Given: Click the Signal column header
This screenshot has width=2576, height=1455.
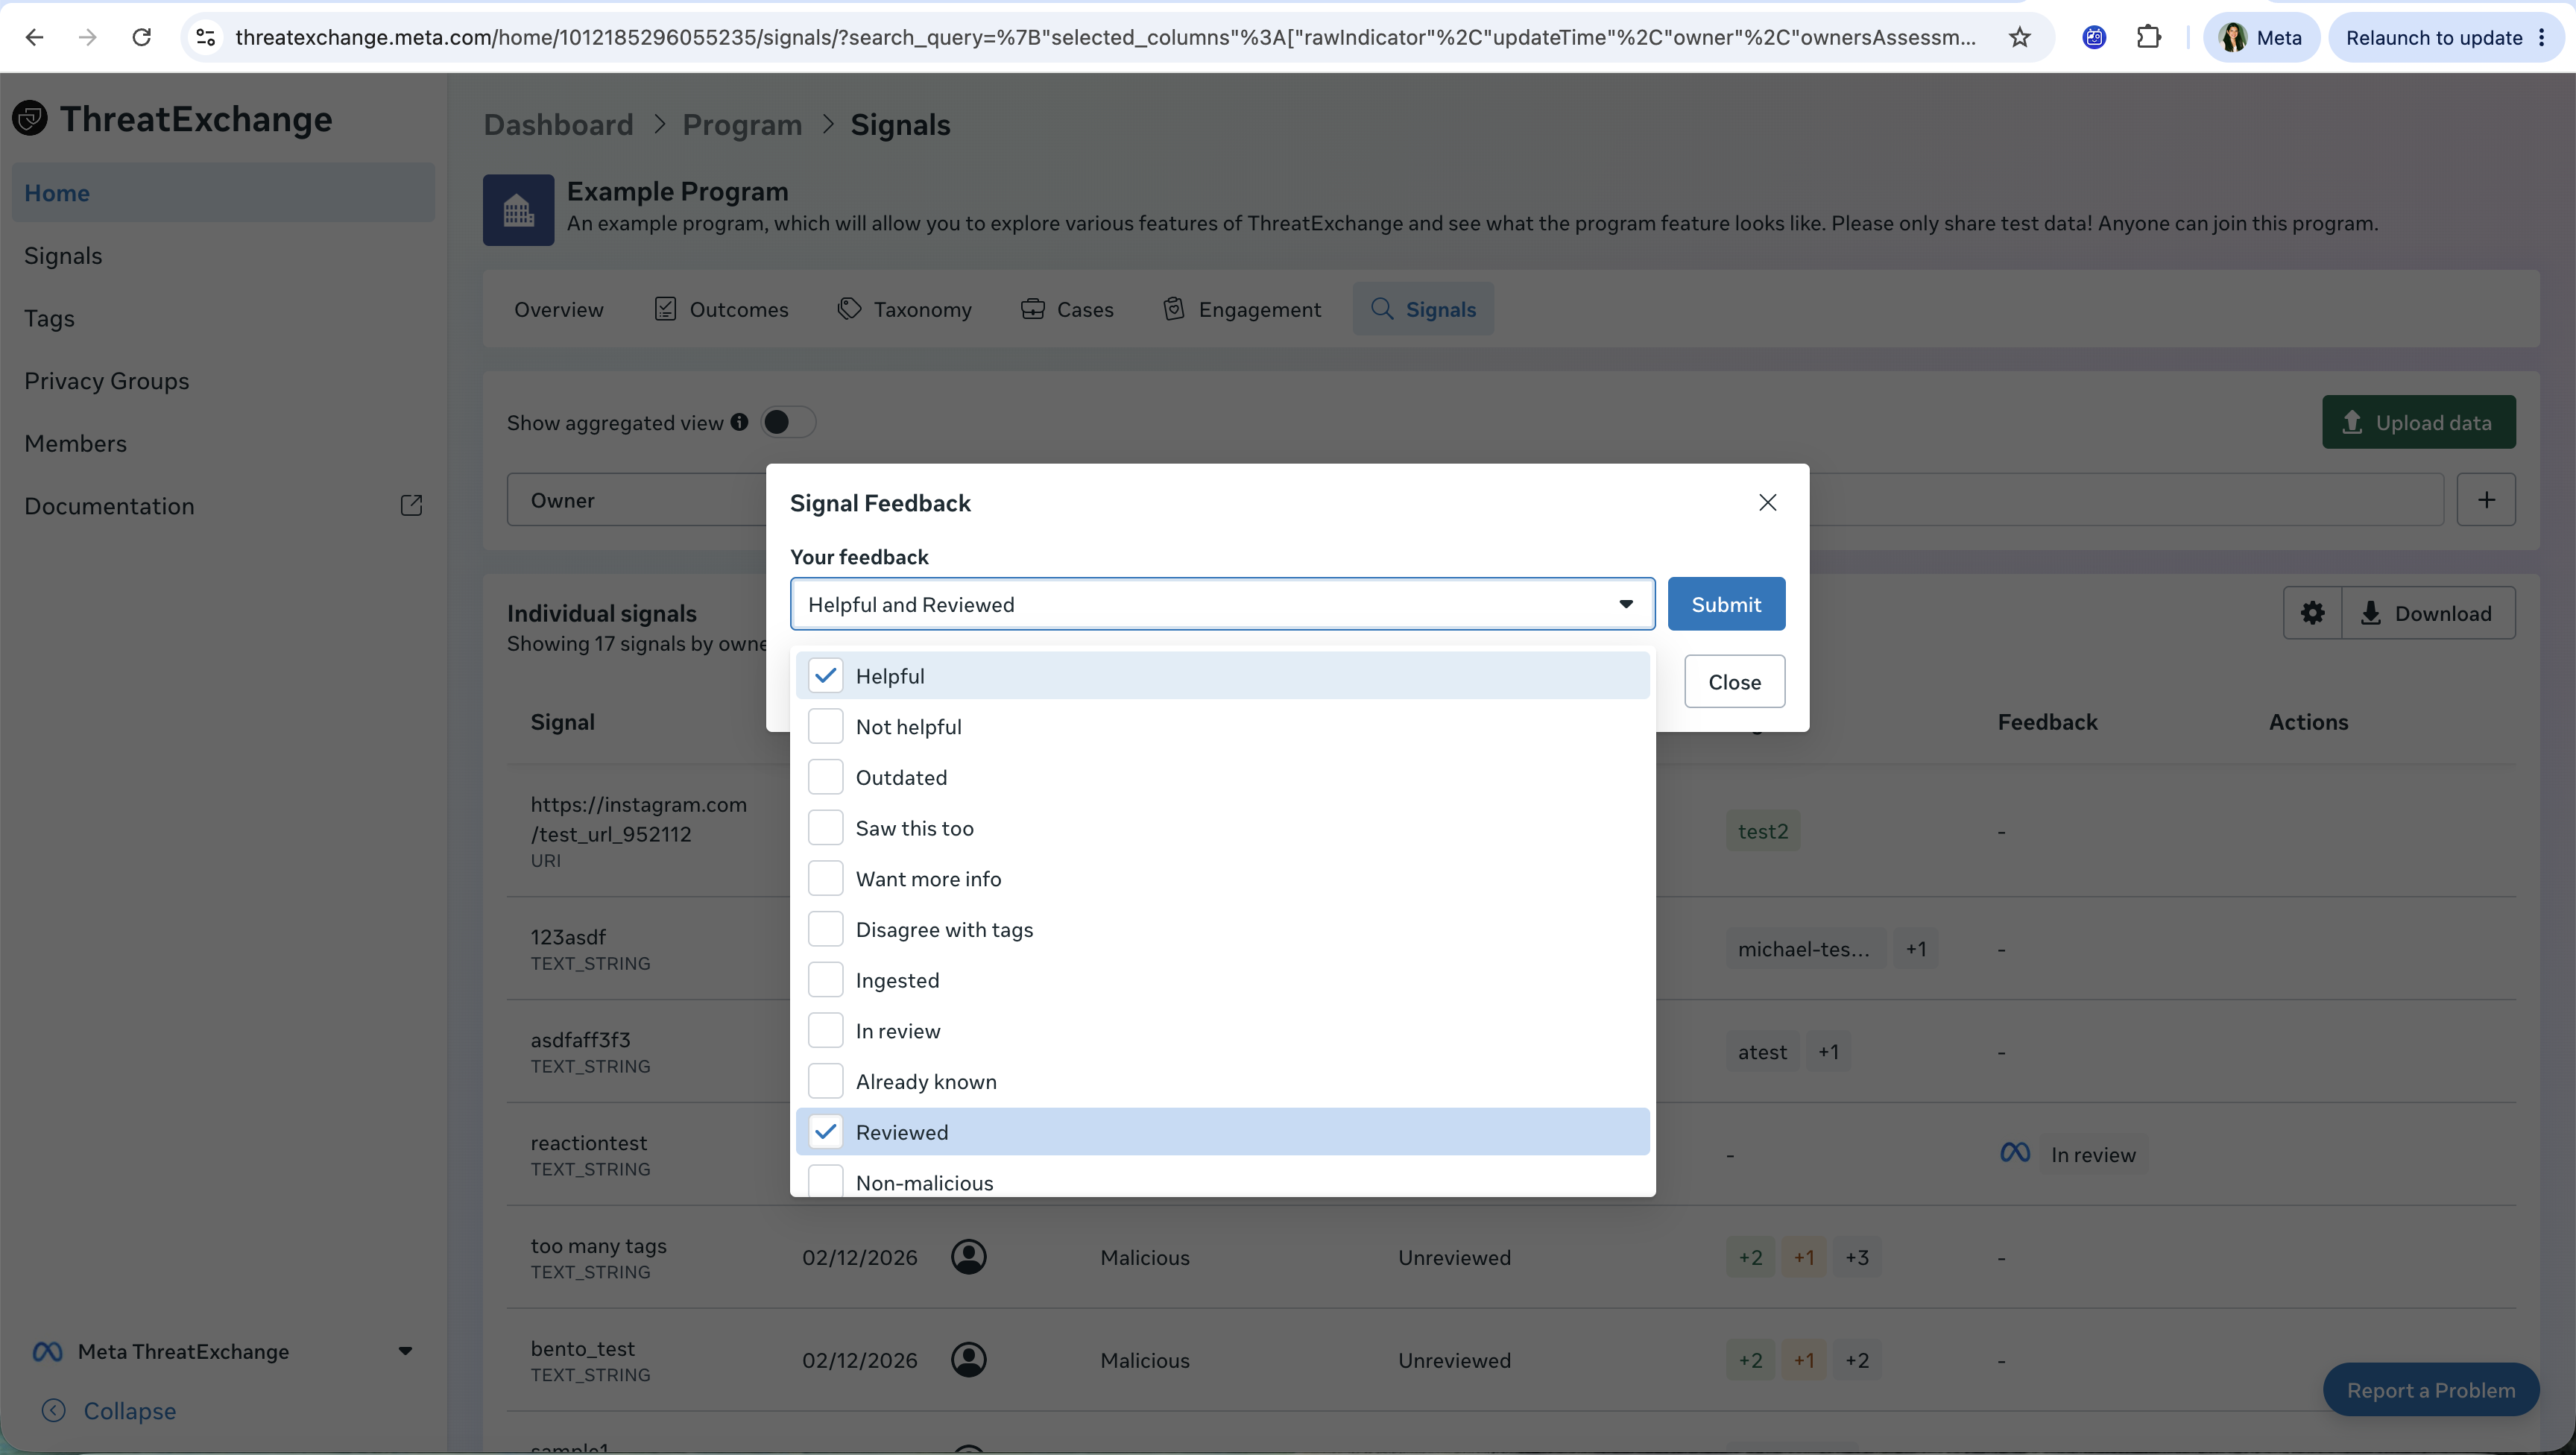Looking at the screenshot, I should [x=562, y=722].
